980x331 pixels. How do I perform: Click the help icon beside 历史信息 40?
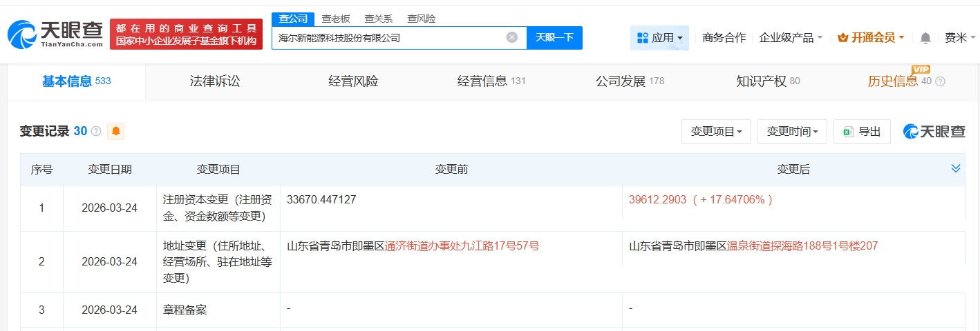[940, 81]
